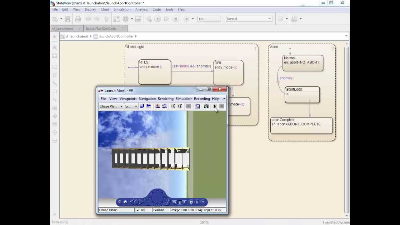Open File menu in Launch Abort VR window
400x225 pixels.
pyautogui.click(x=103, y=99)
